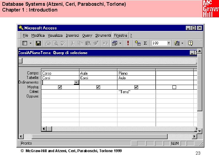Open Help question mark toolbar icon
219x164 pixels.
(x=190, y=43)
